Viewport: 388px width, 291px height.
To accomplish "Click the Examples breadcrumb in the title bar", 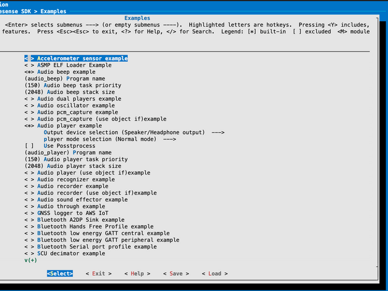I will (x=53, y=12).
